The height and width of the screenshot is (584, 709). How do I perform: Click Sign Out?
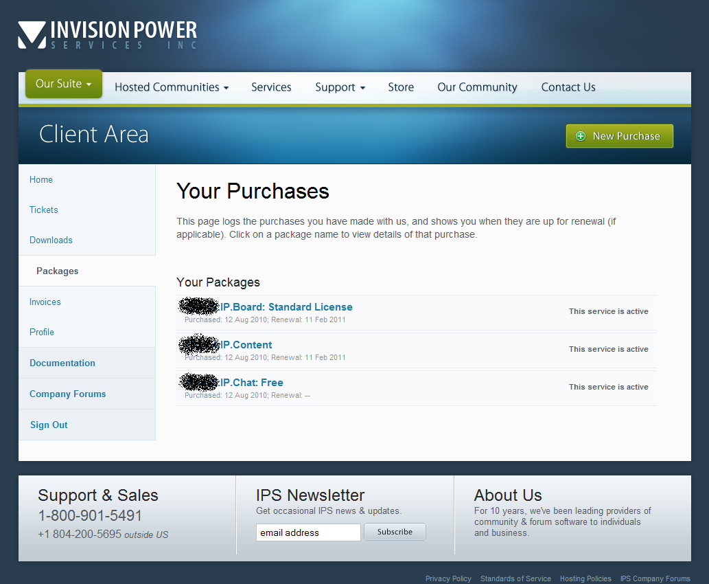tap(49, 425)
